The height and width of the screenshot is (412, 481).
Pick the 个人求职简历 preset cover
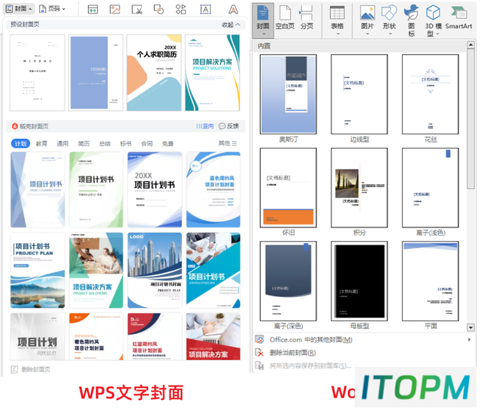click(x=154, y=73)
